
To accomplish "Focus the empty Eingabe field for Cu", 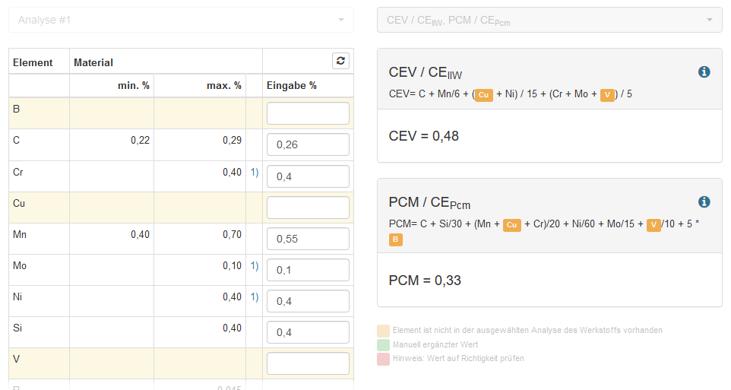I will coord(308,208).
